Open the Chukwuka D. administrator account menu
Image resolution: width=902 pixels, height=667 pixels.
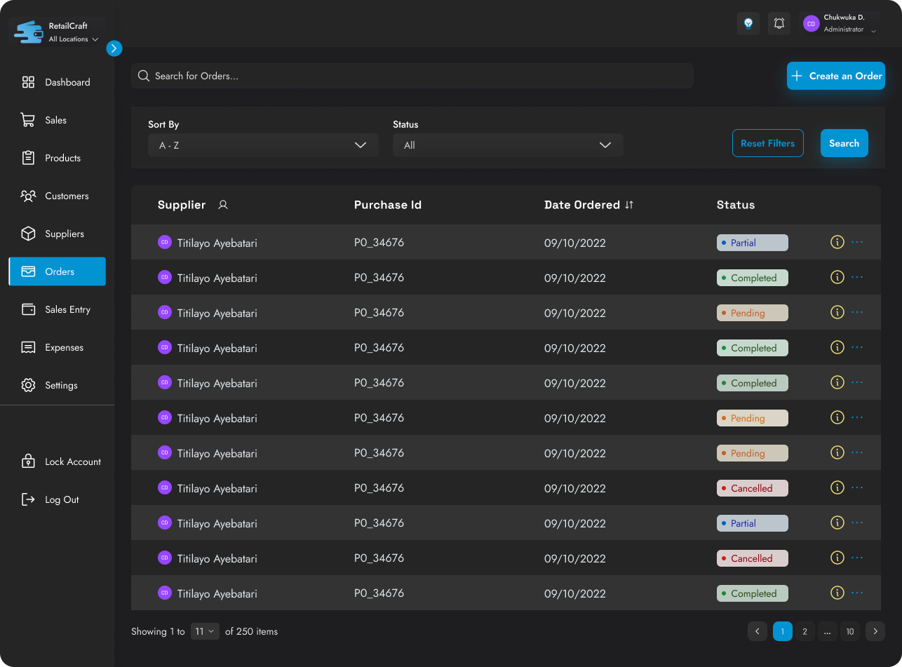click(x=840, y=24)
